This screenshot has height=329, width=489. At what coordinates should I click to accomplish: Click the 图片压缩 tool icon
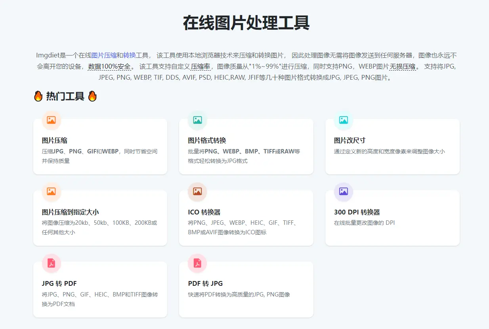tap(50, 120)
